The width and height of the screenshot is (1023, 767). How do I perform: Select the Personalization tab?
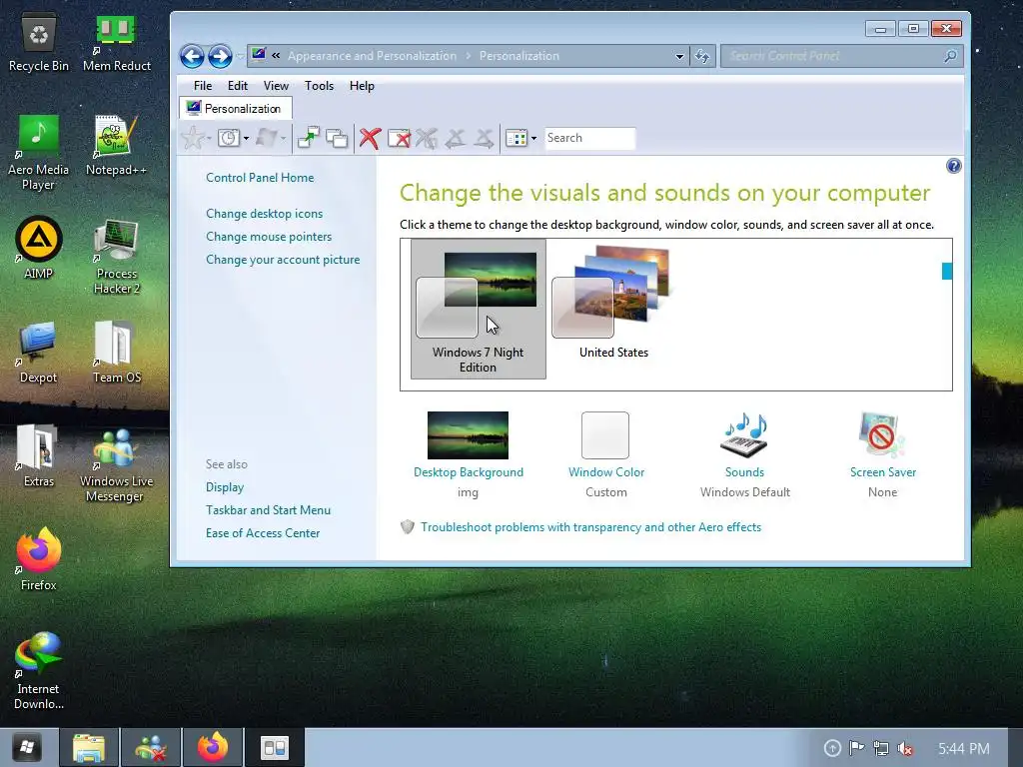tap(235, 108)
